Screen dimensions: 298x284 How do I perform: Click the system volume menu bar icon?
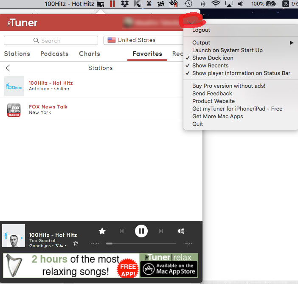pyautogui.click(x=241, y=4)
